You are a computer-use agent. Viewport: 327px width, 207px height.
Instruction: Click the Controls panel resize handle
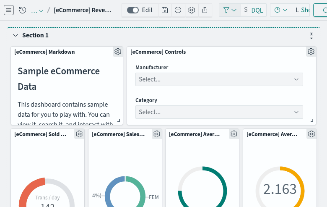tap(312, 121)
